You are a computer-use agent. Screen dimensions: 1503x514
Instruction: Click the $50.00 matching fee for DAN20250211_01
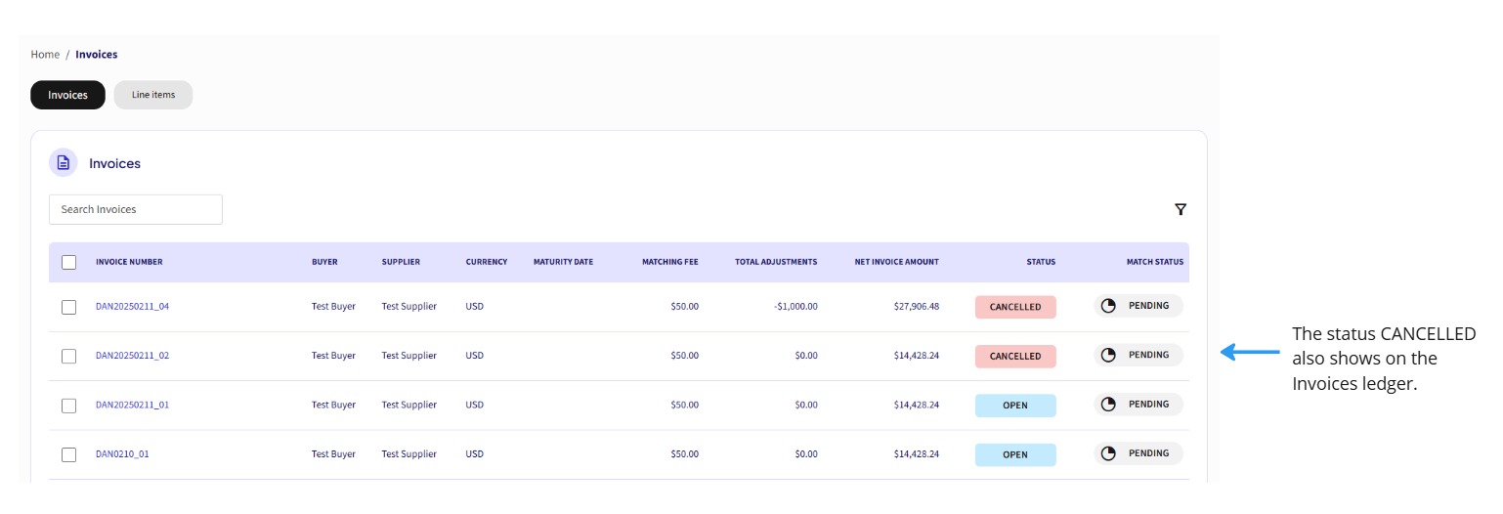point(684,405)
